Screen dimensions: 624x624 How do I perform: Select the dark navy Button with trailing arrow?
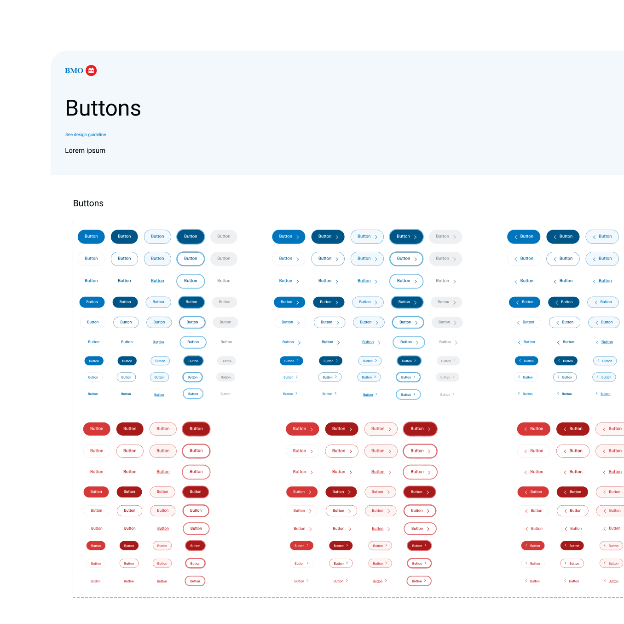coord(328,237)
